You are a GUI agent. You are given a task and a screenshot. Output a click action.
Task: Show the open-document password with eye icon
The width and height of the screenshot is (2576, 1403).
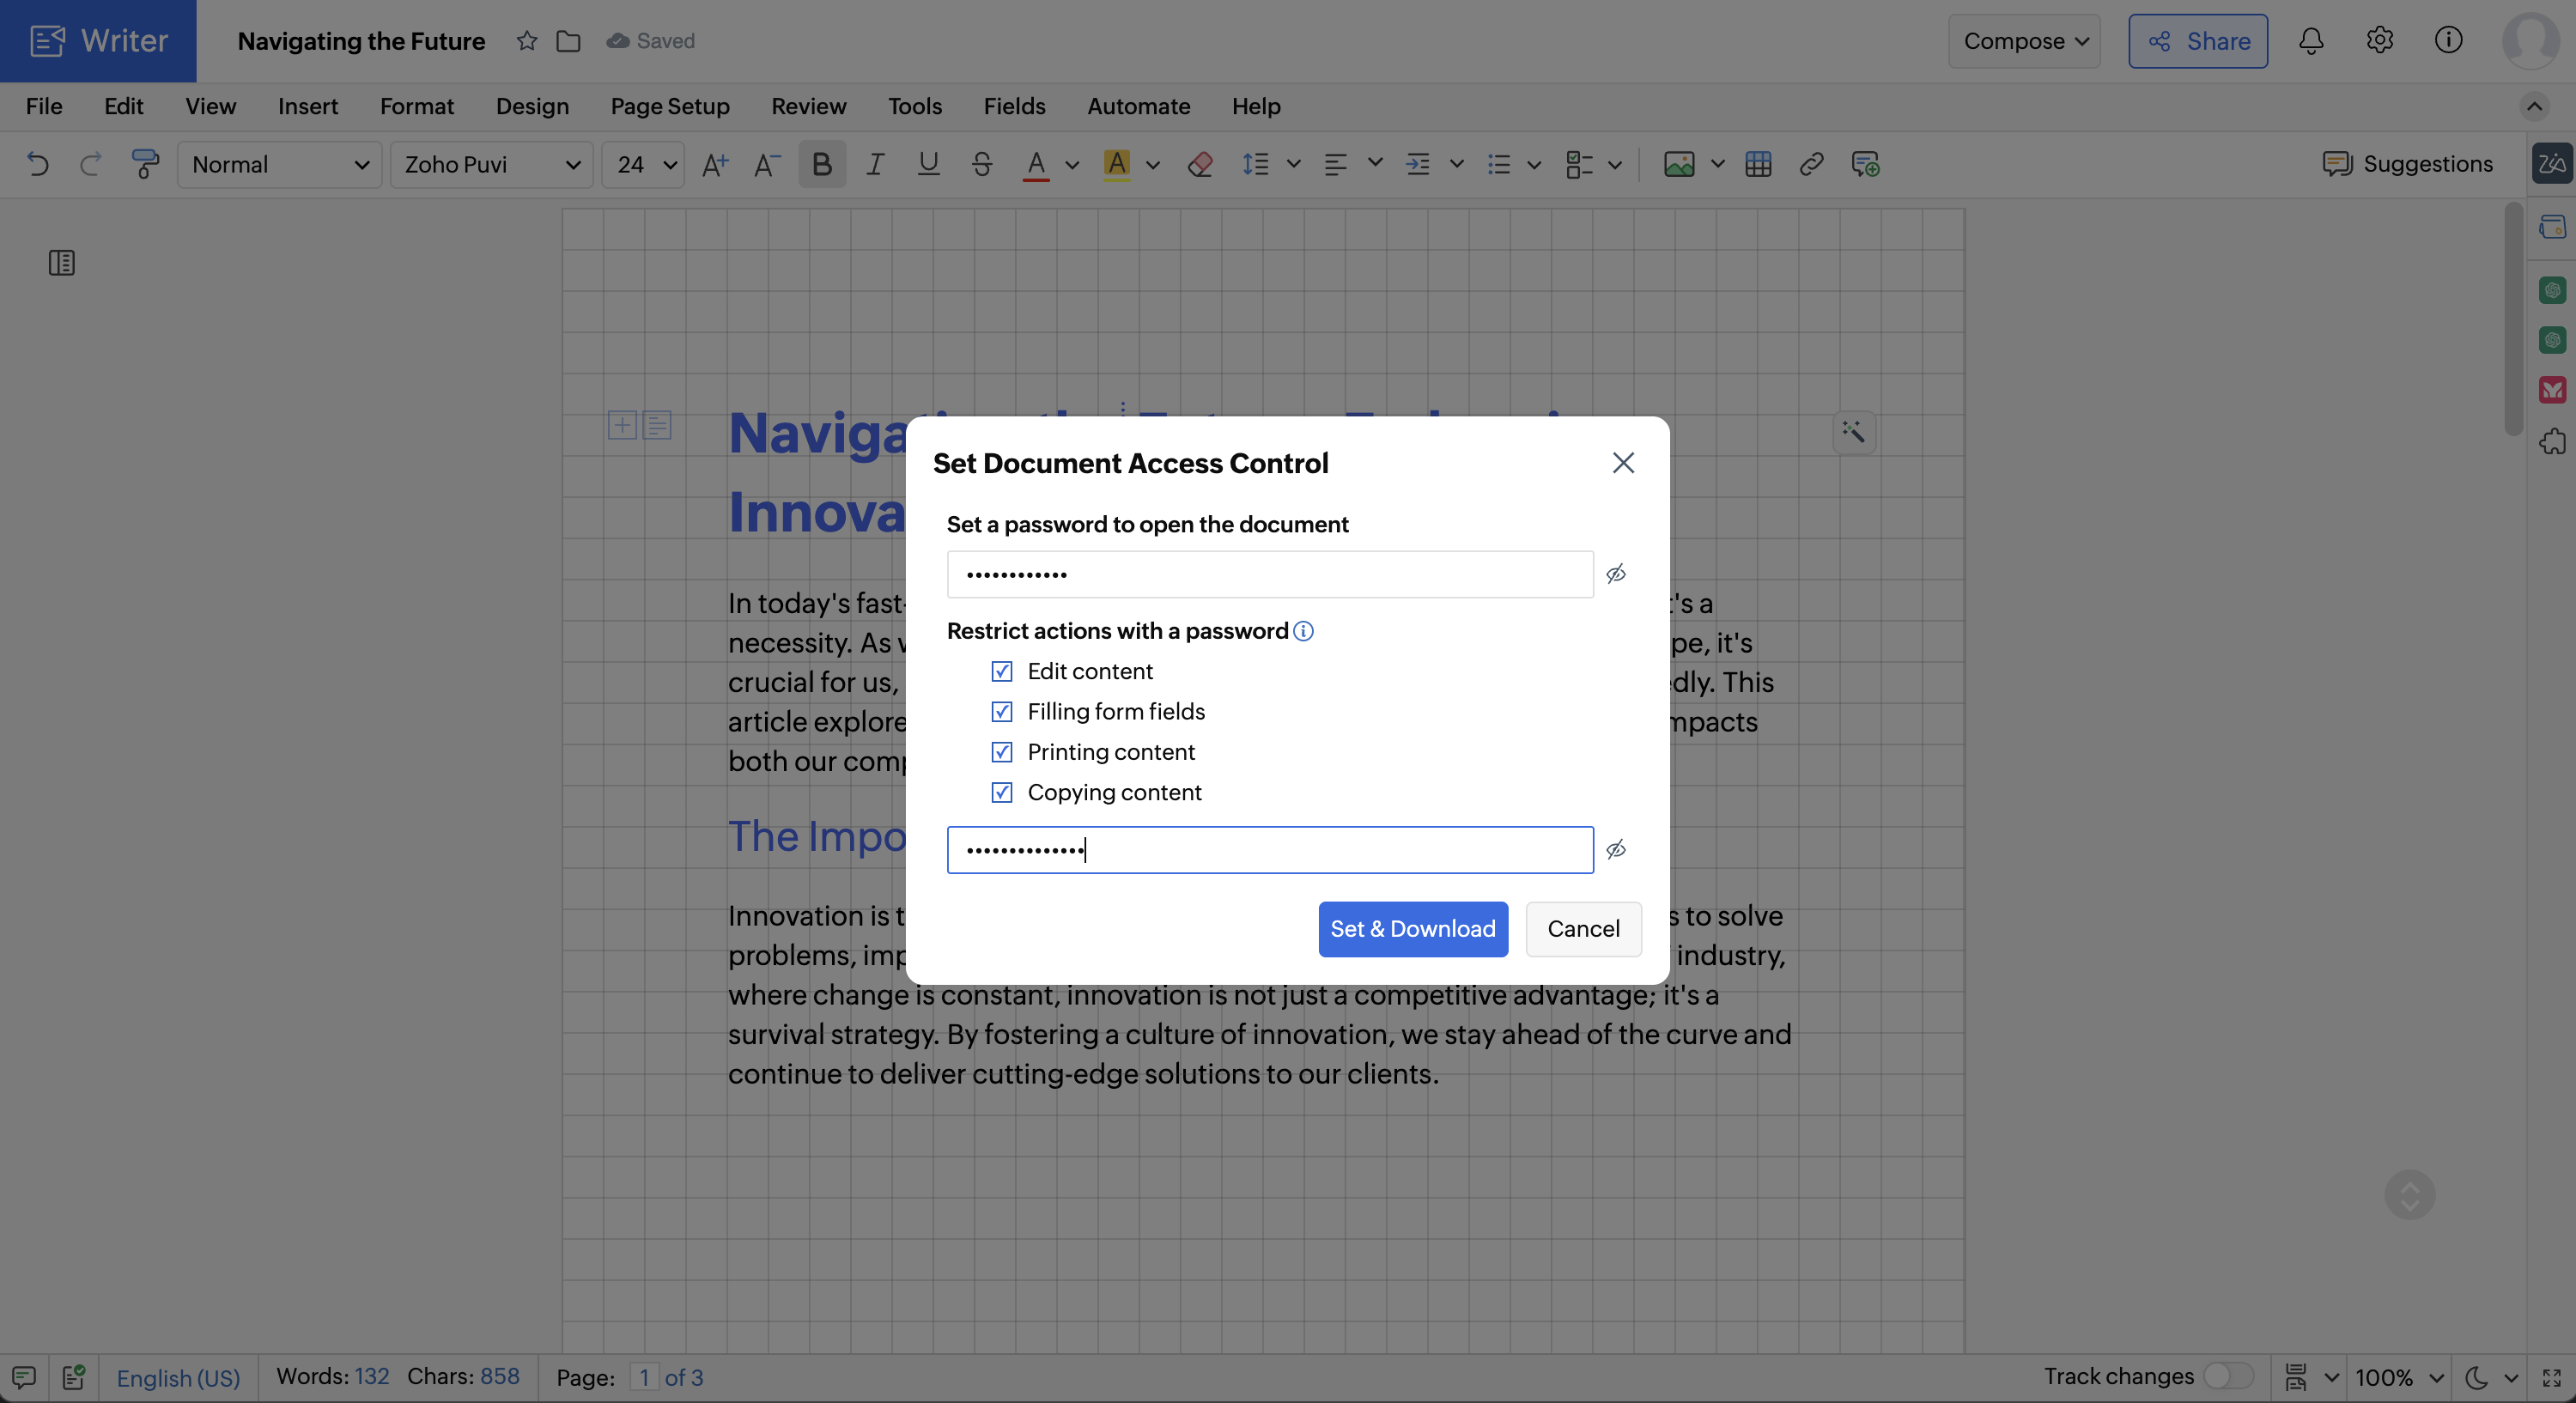point(1615,574)
